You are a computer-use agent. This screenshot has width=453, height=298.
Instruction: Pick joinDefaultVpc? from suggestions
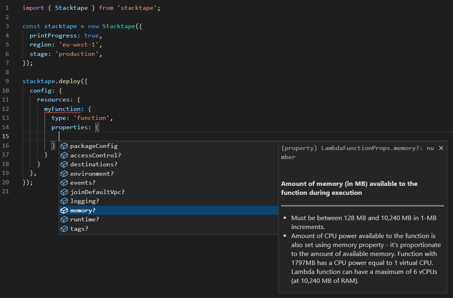pos(97,192)
